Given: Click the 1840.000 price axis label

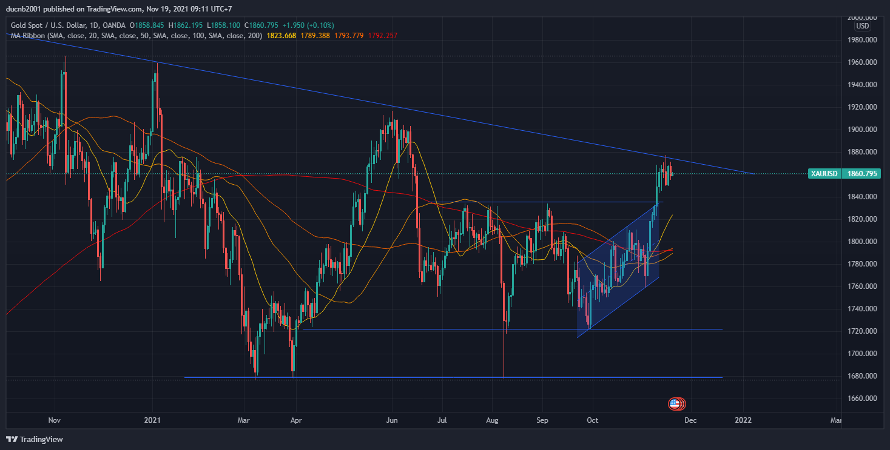Looking at the screenshot, I should [861, 197].
